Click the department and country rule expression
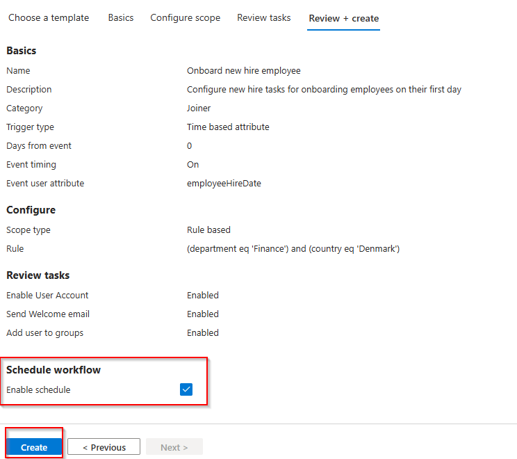 tap(293, 249)
